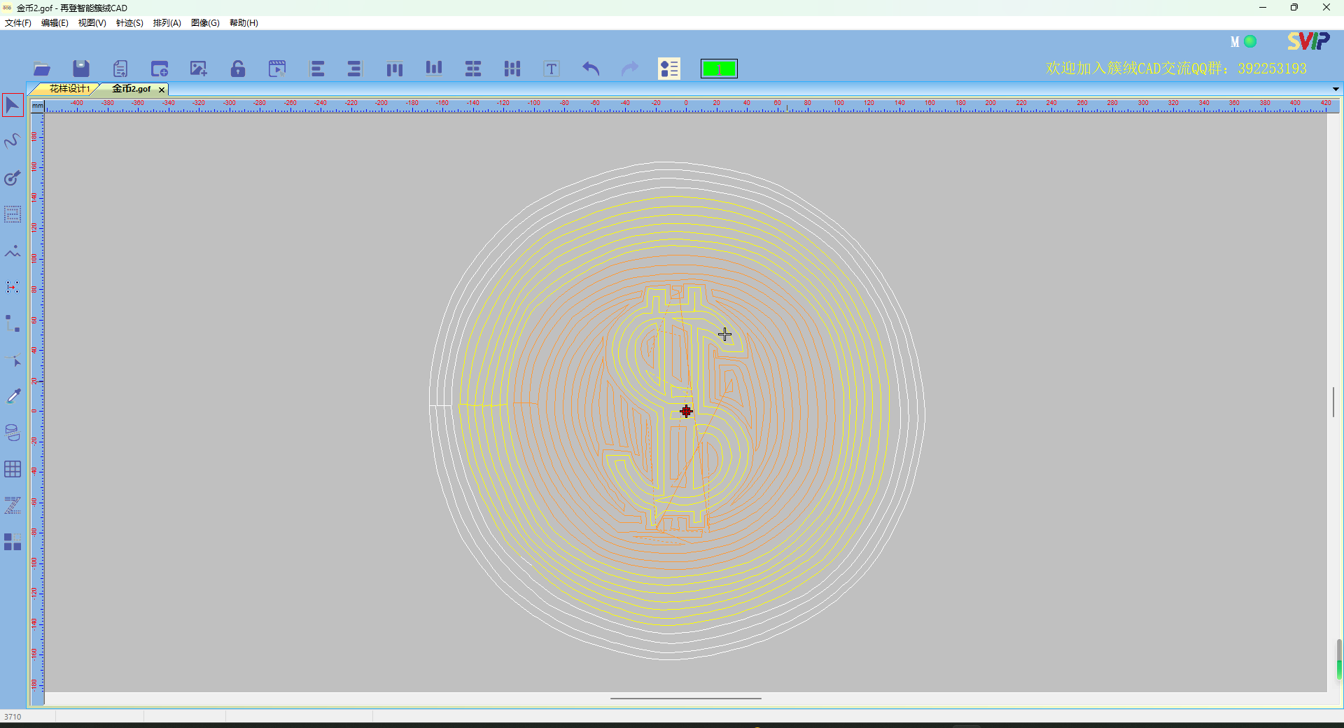Restore down the CAD window

click(1294, 8)
